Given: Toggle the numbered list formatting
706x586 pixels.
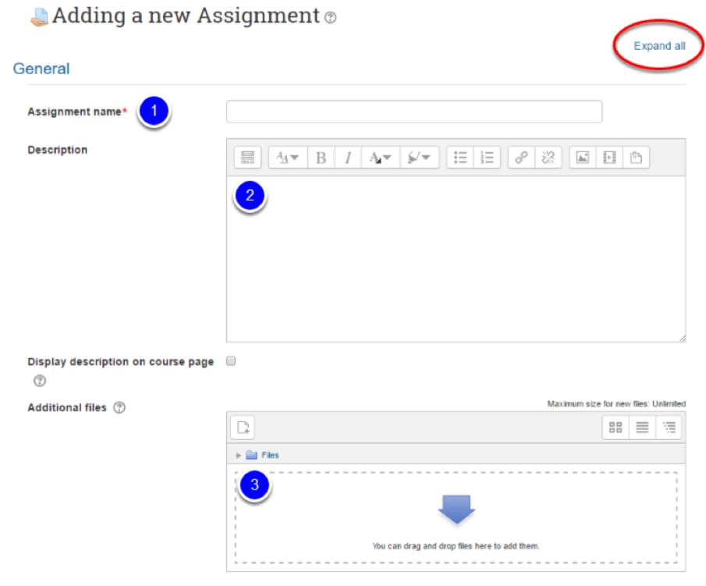Looking at the screenshot, I should click(x=487, y=157).
